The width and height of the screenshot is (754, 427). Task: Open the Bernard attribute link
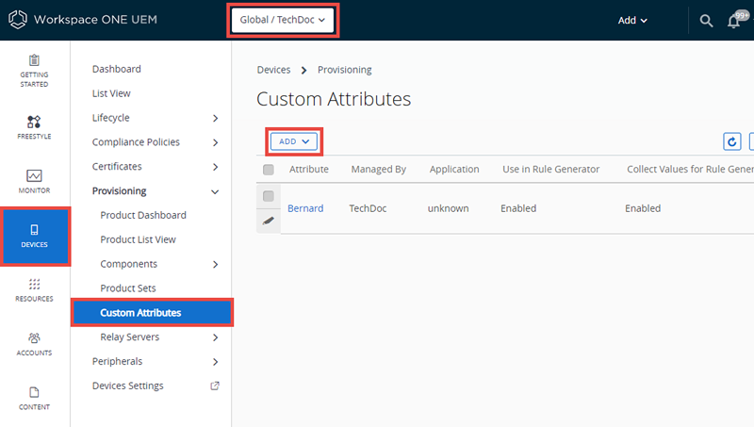[x=305, y=208]
